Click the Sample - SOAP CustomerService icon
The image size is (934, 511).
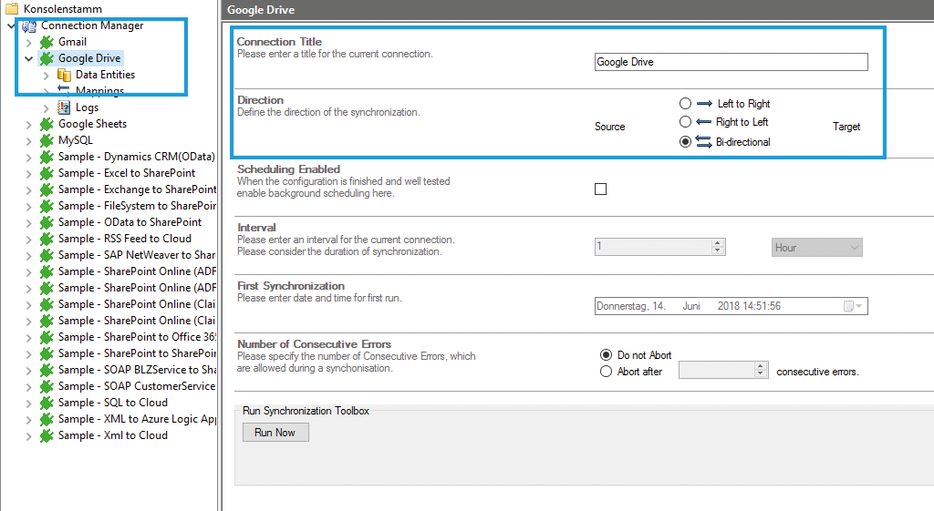47,386
